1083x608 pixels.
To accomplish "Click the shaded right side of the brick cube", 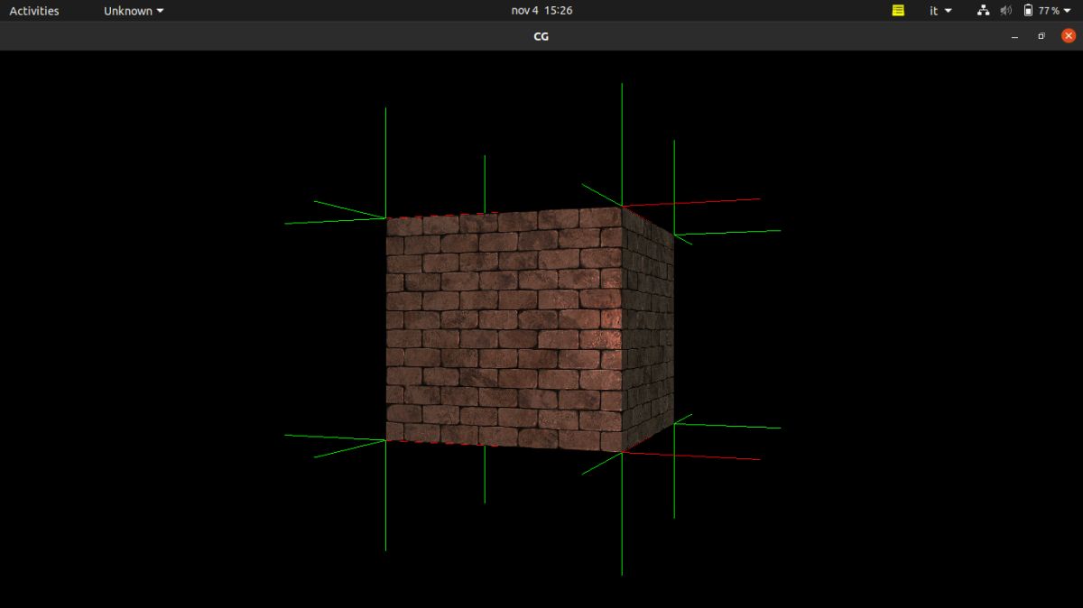I will [648, 329].
